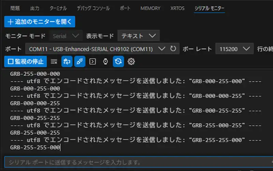Click the terminal mode toggle icon
The width and height of the screenshot is (273, 171).
[x=92, y=62]
